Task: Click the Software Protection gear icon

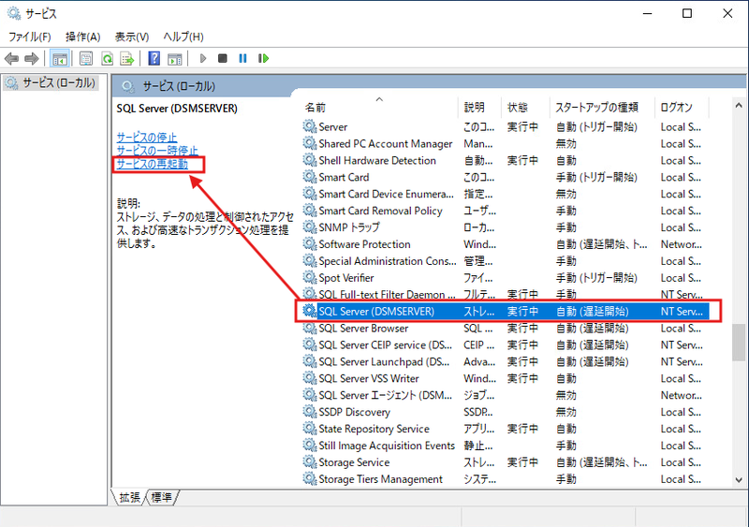Action: point(310,243)
